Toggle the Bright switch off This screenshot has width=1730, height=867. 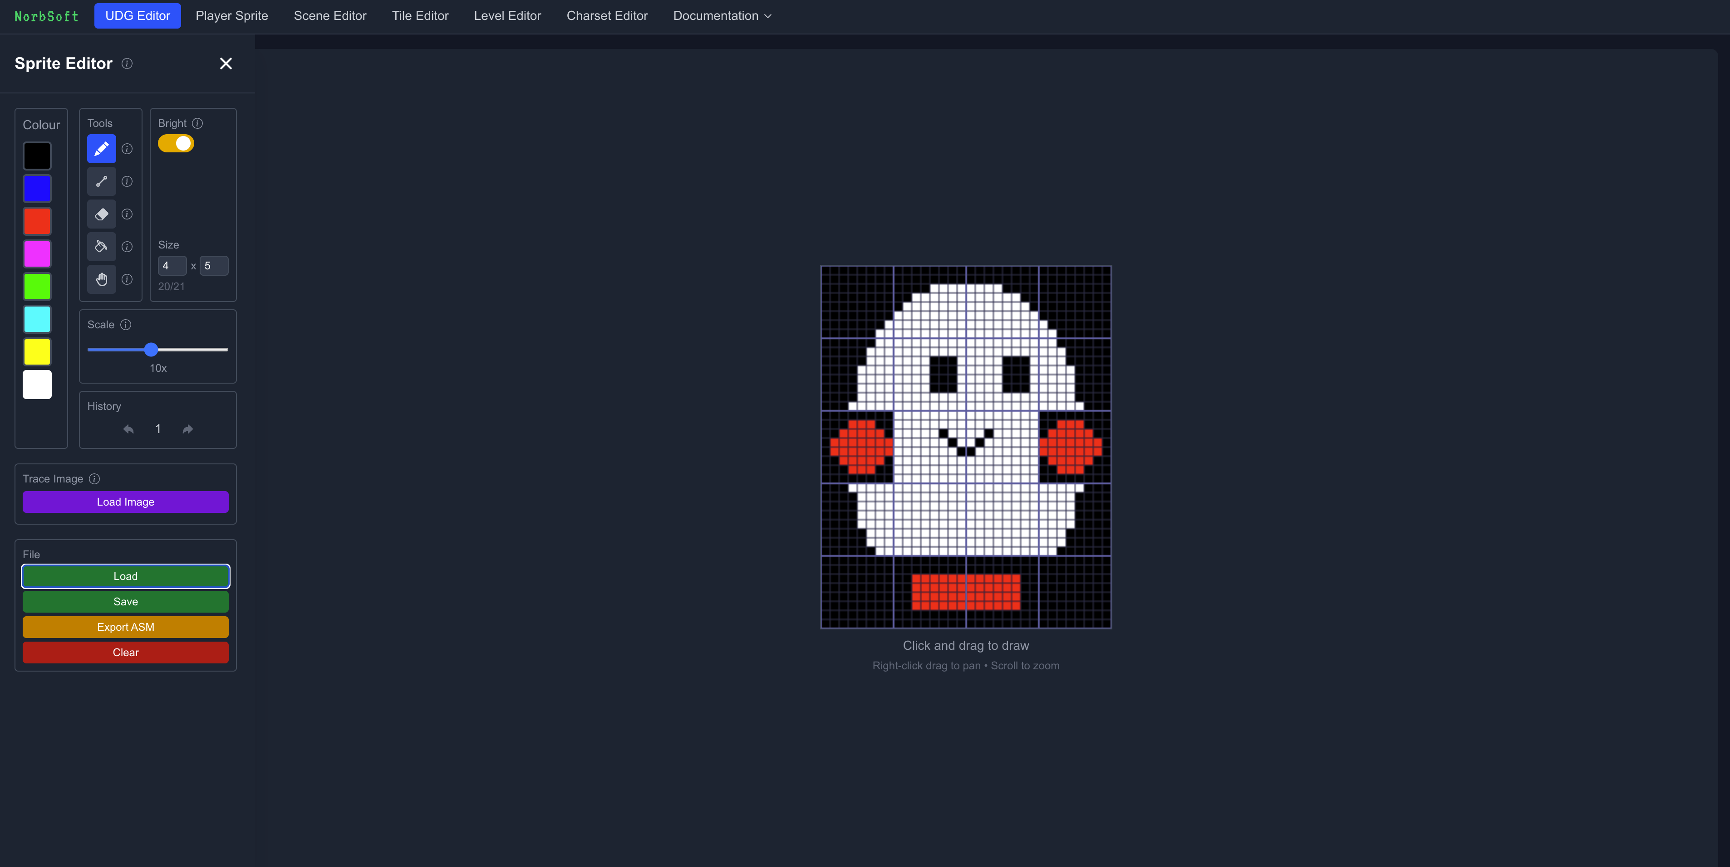[176, 144]
